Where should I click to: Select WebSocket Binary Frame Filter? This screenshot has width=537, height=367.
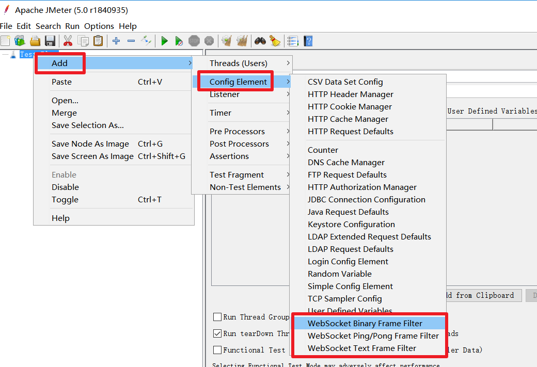click(x=369, y=324)
